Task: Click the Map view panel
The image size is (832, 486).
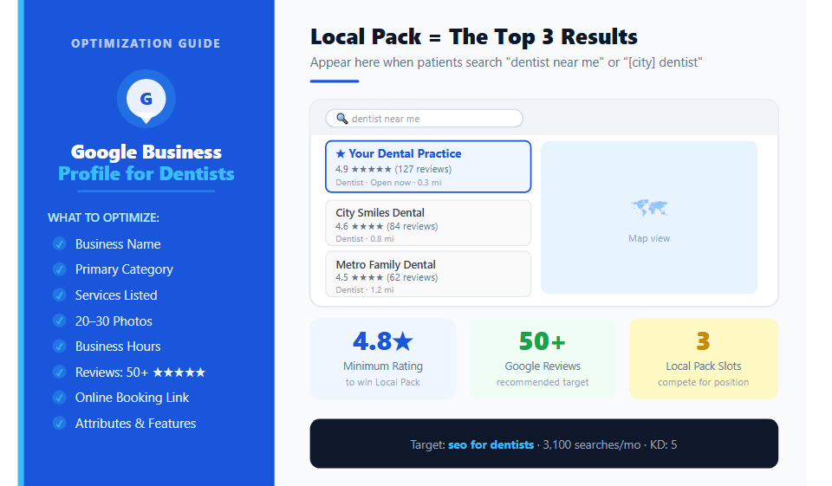Action: (649, 217)
